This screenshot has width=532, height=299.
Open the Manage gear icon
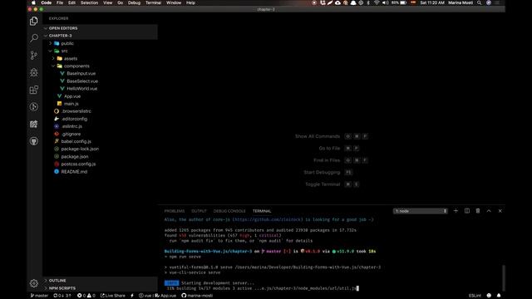pos(34,283)
